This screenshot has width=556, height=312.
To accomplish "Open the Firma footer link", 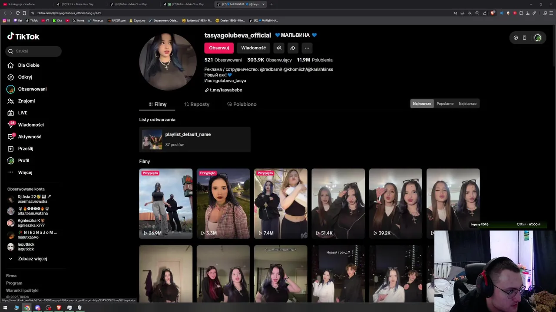I will [11, 276].
